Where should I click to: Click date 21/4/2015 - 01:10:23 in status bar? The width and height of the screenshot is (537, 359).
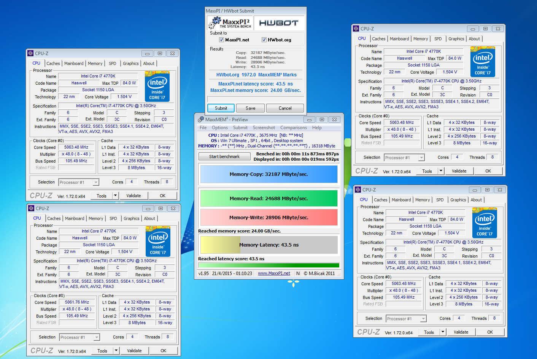pos(232,273)
